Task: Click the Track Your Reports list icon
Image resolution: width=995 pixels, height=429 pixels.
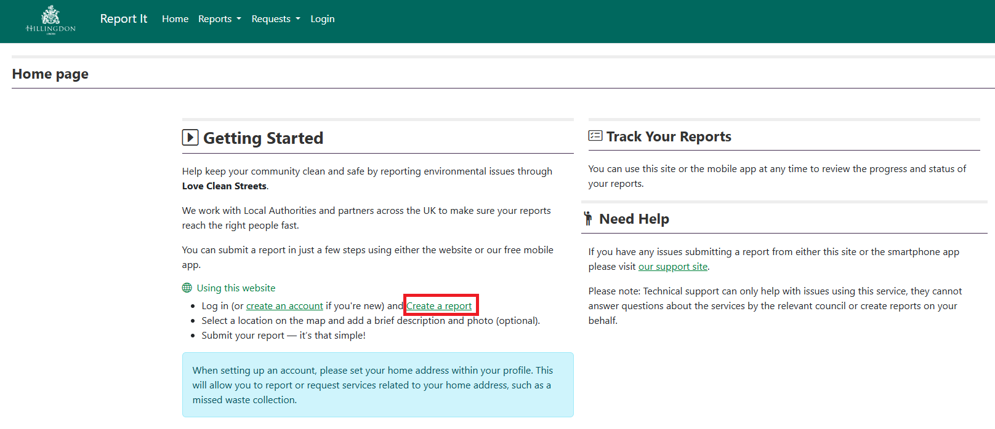Action: click(x=595, y=136)
